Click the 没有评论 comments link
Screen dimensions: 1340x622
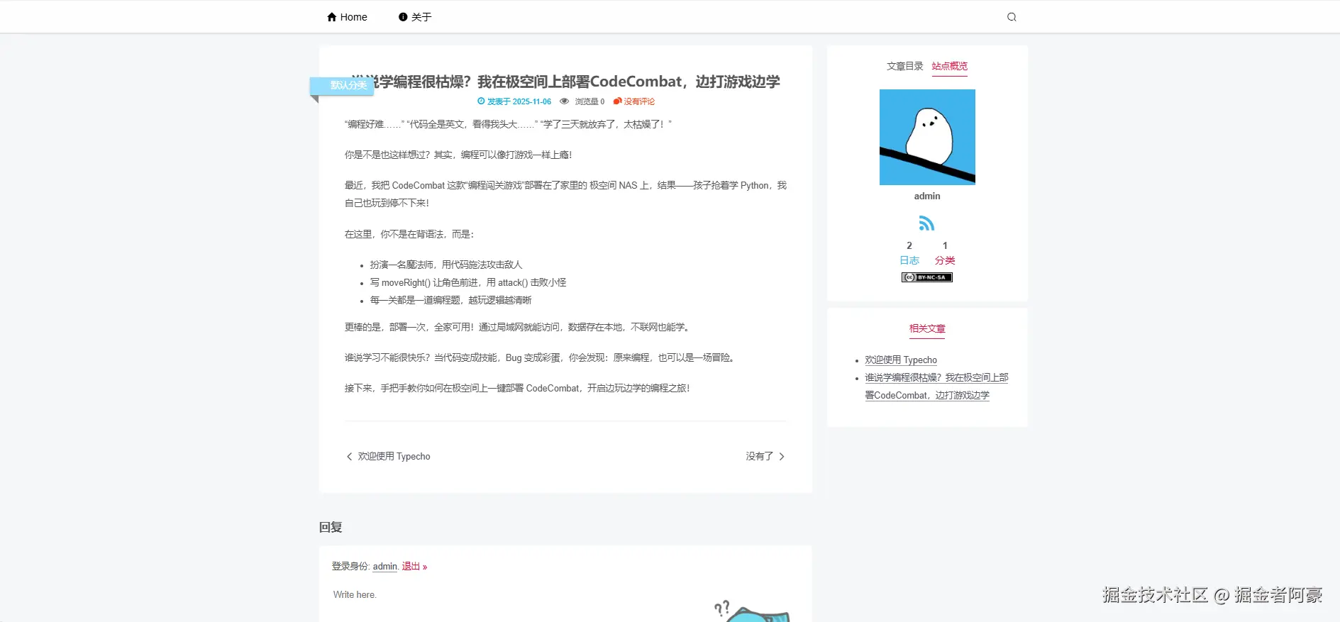[639, 101]
